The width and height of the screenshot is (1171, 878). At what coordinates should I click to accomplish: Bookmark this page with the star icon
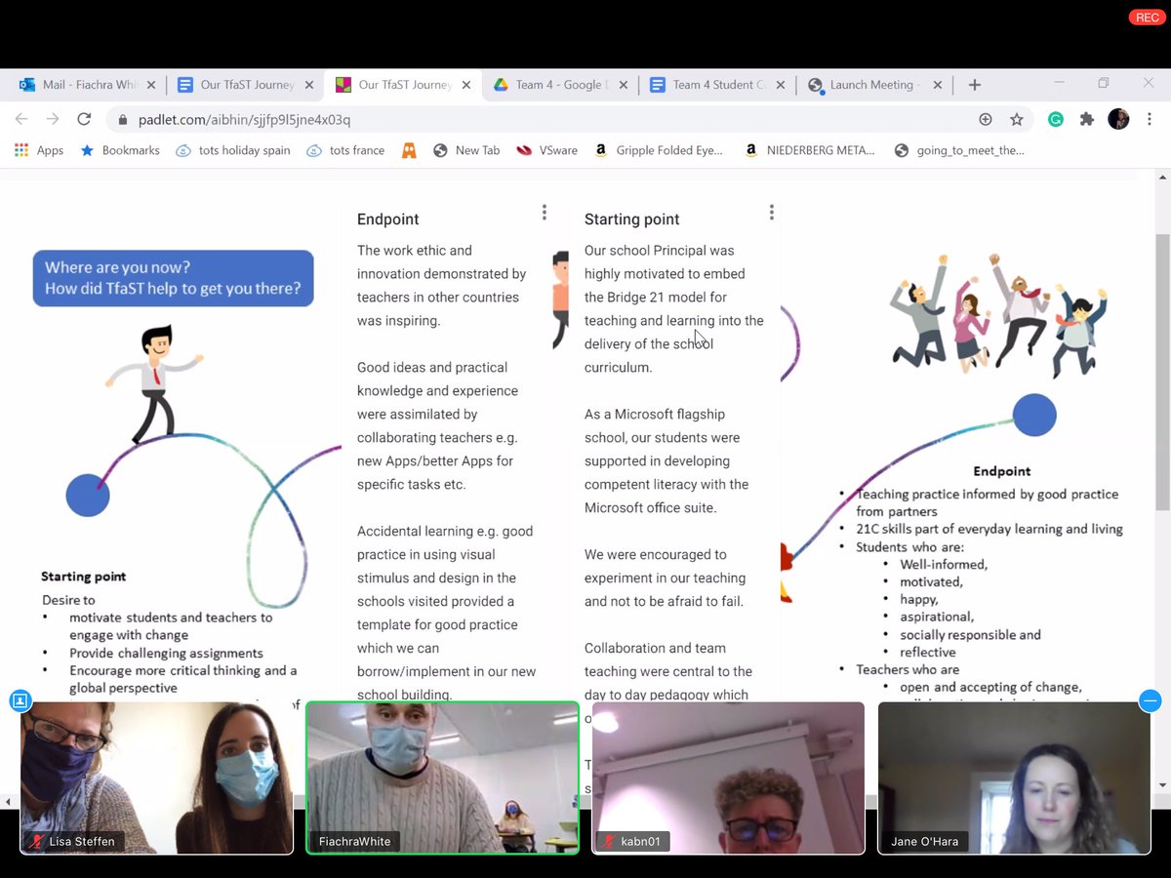click(x=1017, y=119)
